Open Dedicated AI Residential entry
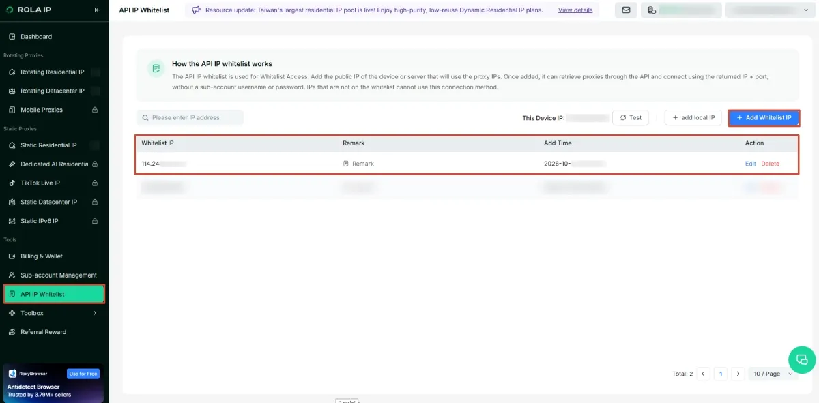The height and width of the screenshot is (403, 819). click(x=54, y=164)
